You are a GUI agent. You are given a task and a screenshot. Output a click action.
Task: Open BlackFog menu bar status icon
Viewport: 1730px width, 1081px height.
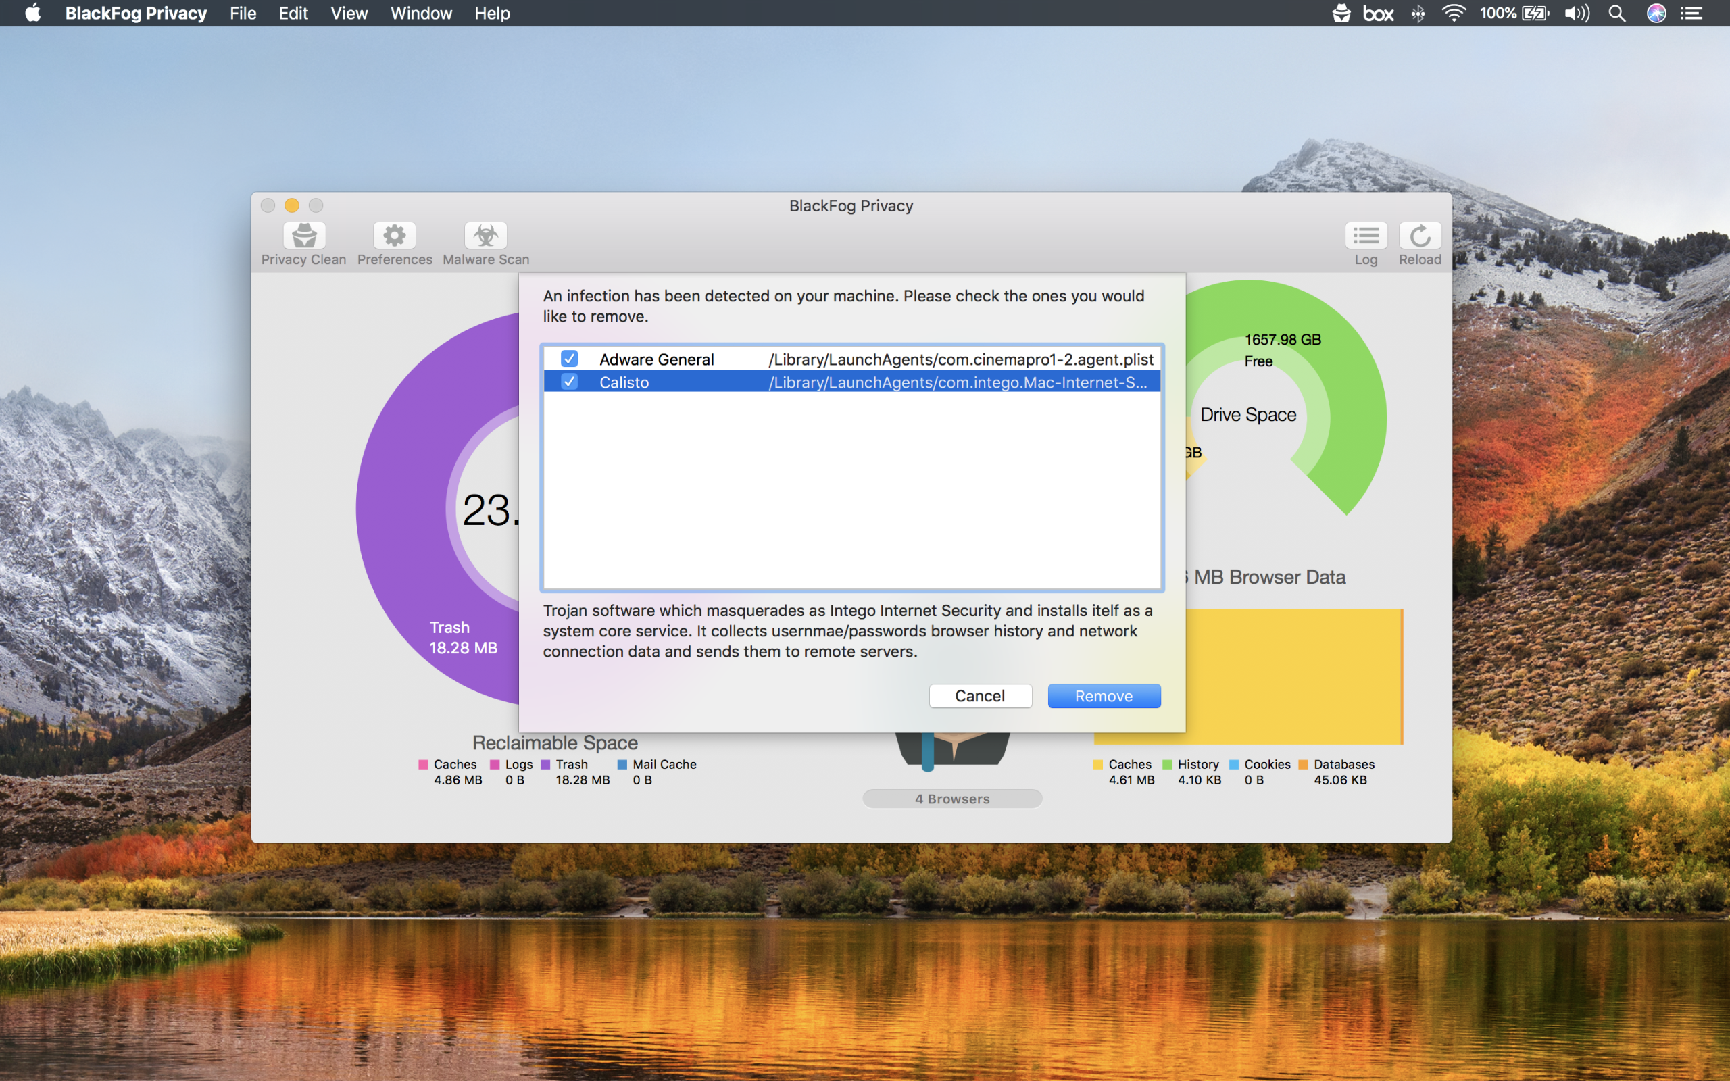tap(1341, 14)
